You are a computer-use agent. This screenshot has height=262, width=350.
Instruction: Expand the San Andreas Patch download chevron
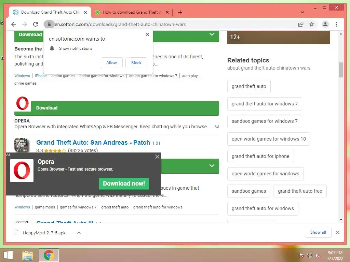click(x=212, y=165)
